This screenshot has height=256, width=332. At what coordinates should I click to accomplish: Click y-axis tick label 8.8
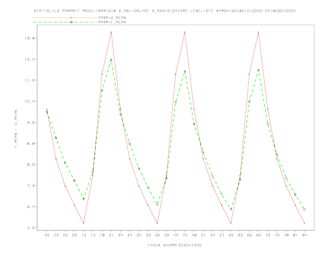click(x=31, y=143)
